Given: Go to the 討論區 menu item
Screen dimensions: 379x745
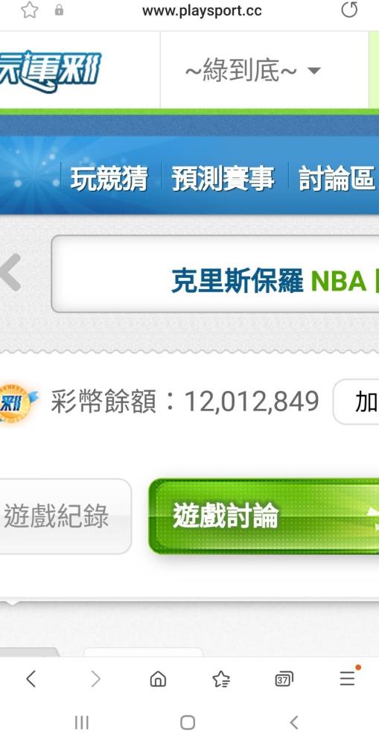Looking at the screenshot, I should click(x=337, y=179).
